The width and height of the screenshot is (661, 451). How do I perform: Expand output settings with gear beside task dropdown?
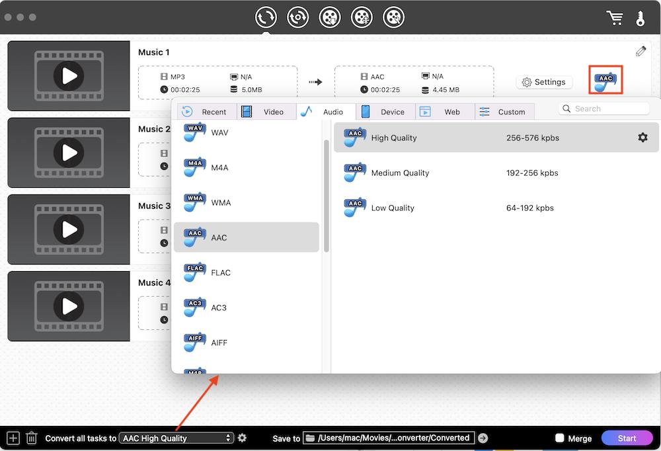242,438
